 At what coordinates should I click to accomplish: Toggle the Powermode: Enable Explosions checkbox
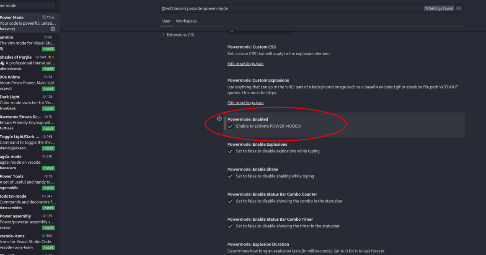tap(230, 151)
